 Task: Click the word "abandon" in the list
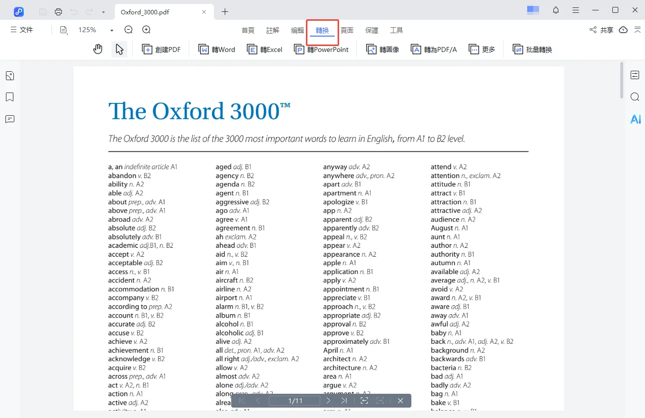tap(122, 176)
